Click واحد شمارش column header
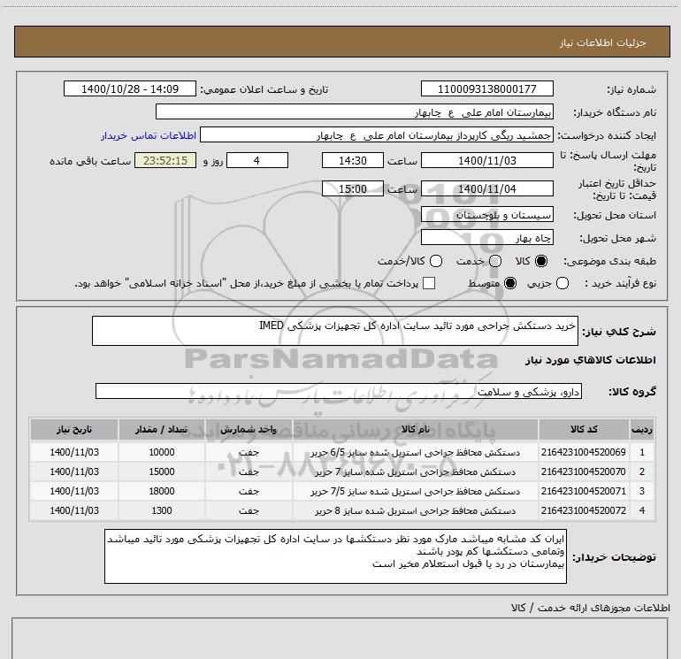The image size is (681, 659). pyautogui.click(x=249, y=429)
